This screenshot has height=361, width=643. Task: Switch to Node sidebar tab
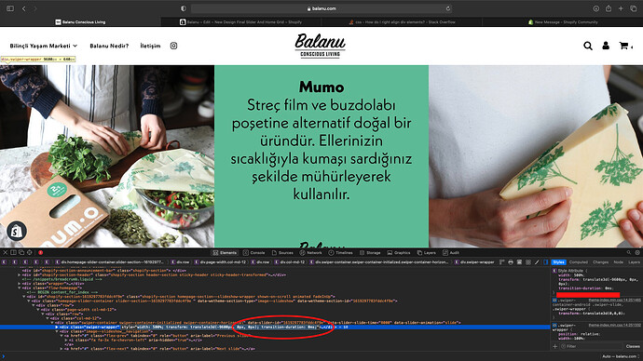tap(618, 262)
